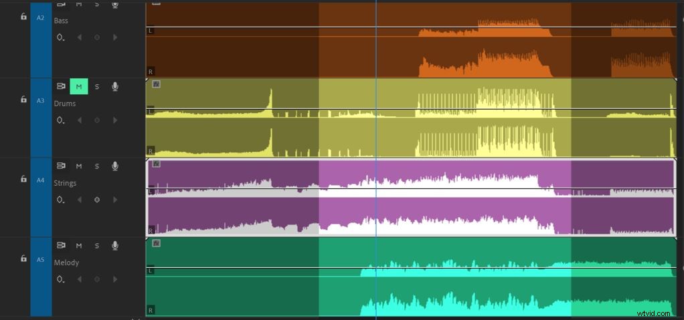Click the fx badge on Strings clip

point(156,164)
